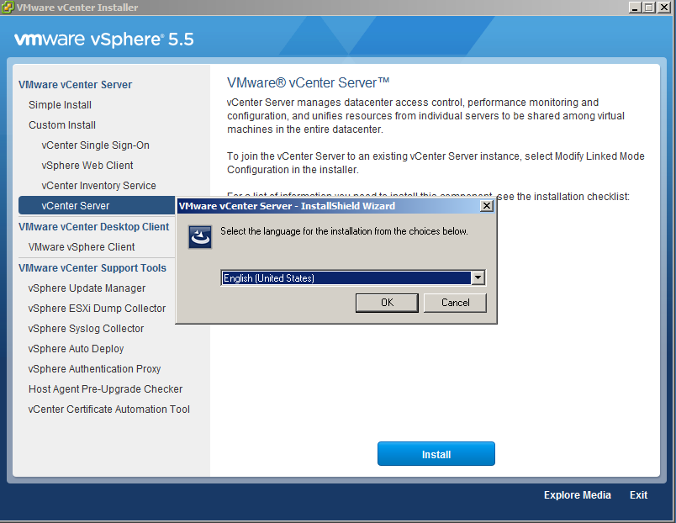Click the blue Install button
The height and width of the screenshot is (523, 676).
[x=436, y=454]
